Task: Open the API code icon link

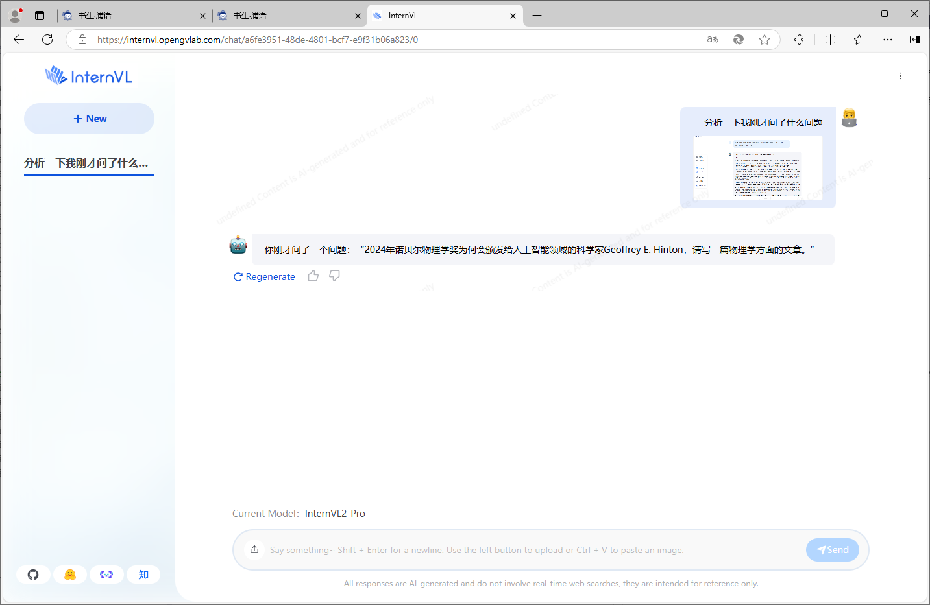Action: [x=106, y=575]
